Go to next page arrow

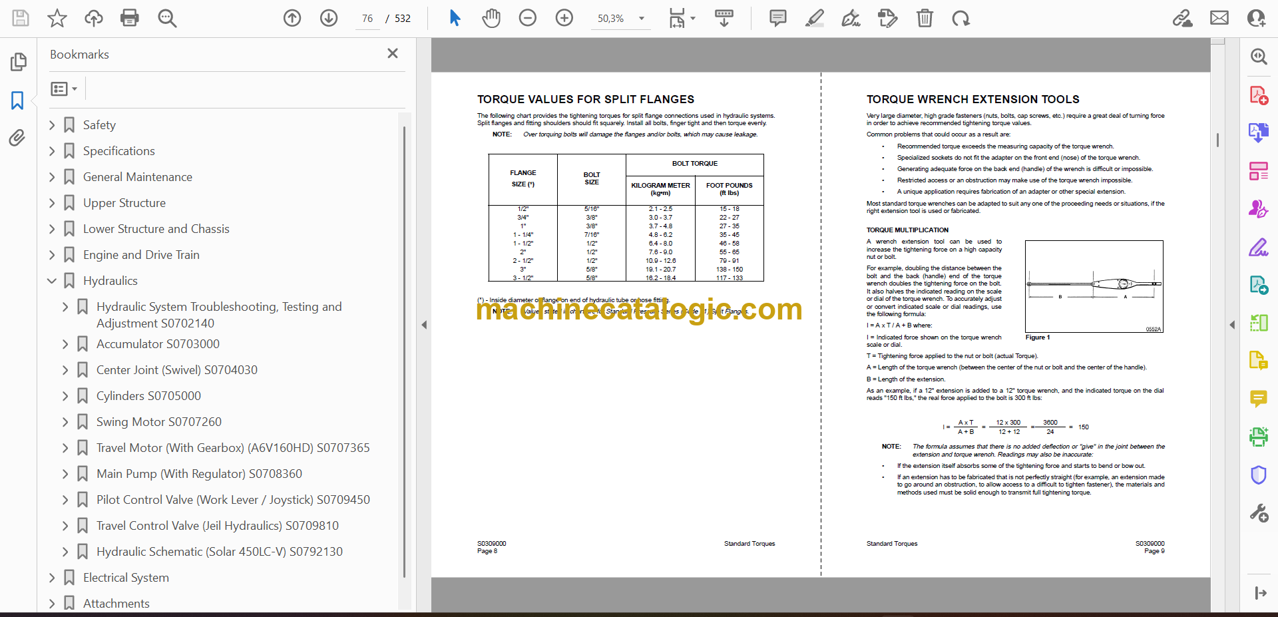(x=329, y=18)
